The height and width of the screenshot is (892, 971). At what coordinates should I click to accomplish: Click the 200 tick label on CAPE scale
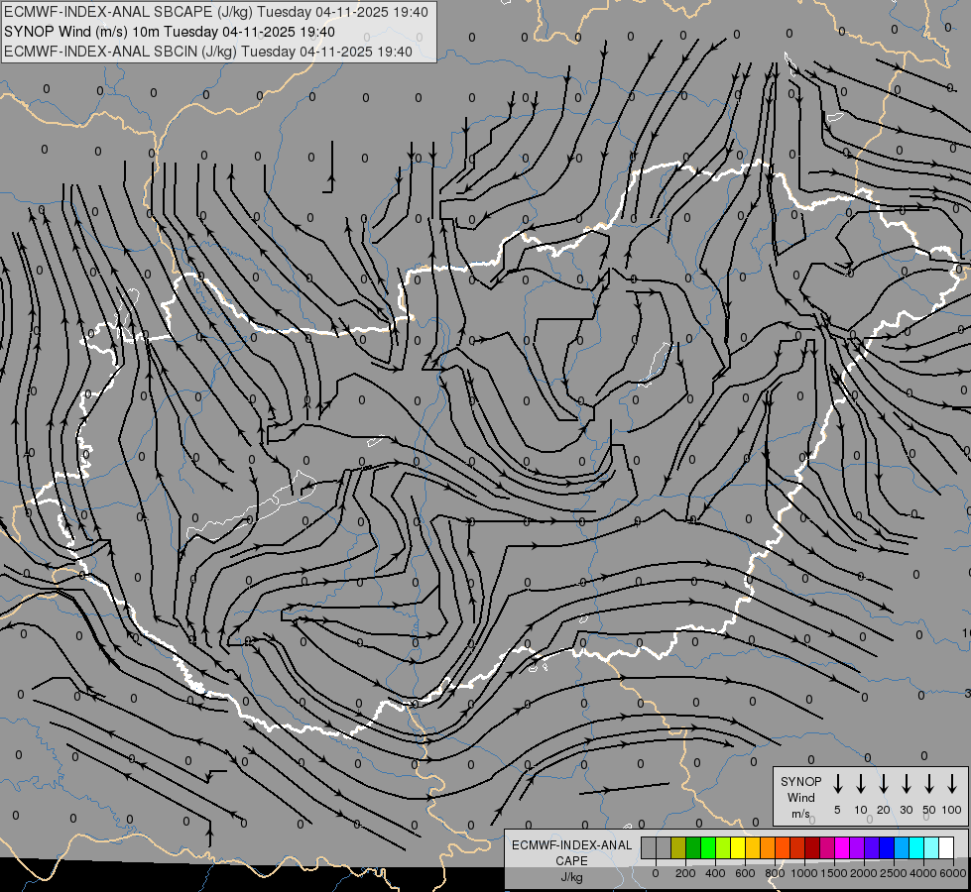(x=685, y=873)
